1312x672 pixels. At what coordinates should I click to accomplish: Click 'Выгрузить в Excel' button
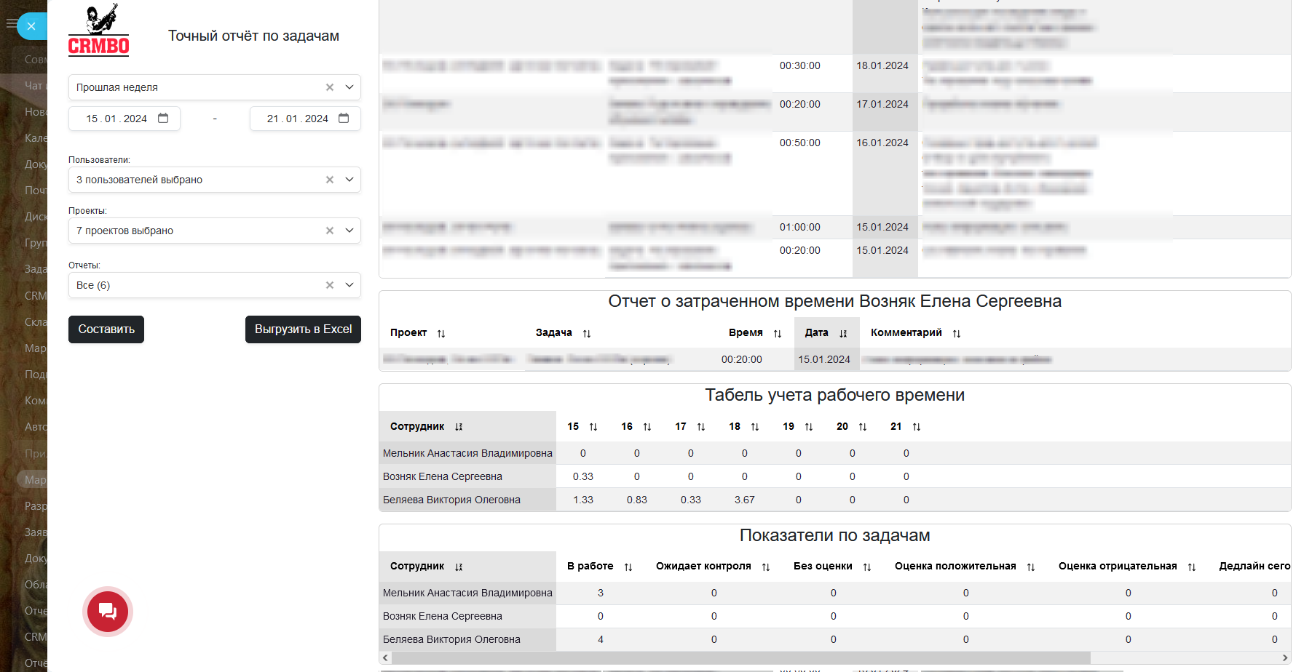(x=303, y=329)
